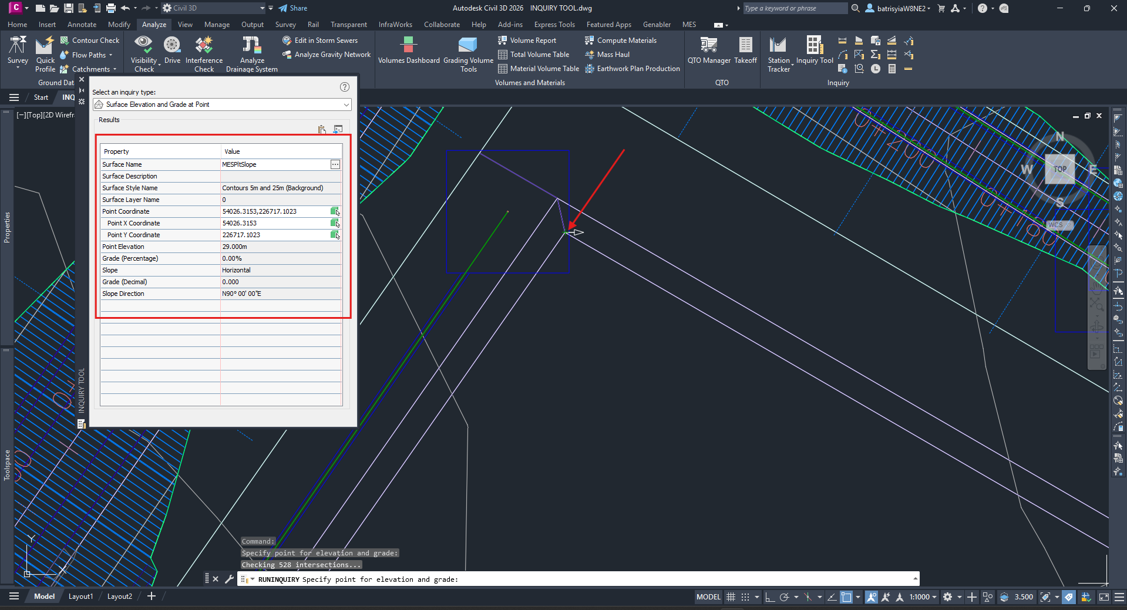Toggle snap mode in status bar

745,597
